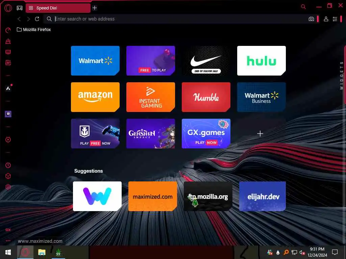Open the Play Free Now warships tile
This screenshot has height=259, width=346.
click(95, 134)
